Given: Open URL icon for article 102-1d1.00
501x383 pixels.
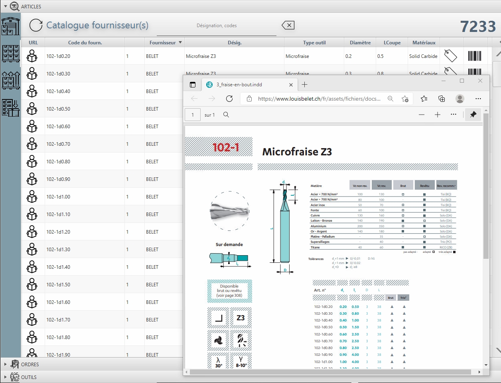Looking at the screenshot, I should click(x=32, y=197).
